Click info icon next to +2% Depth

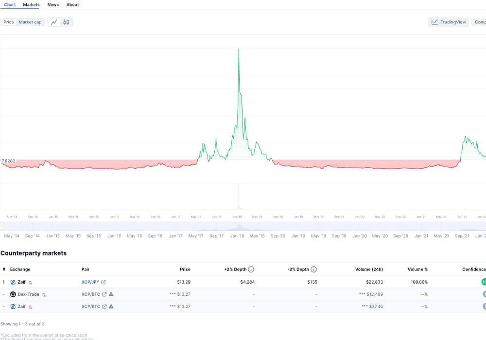[x=251, y=269]
